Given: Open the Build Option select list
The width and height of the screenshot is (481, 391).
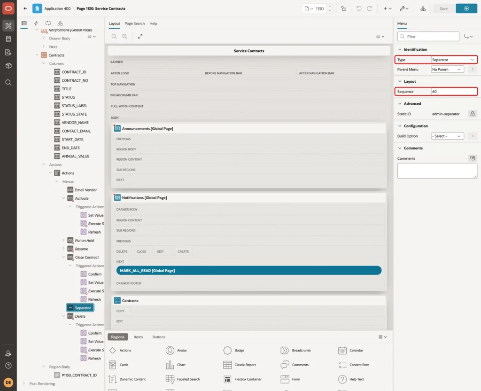Looking at the screenshot, I should click(447, 136).
